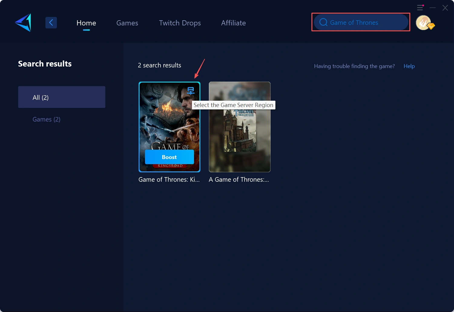Switch to the Home tab
The image size is (454, 312).
(86, 23)
